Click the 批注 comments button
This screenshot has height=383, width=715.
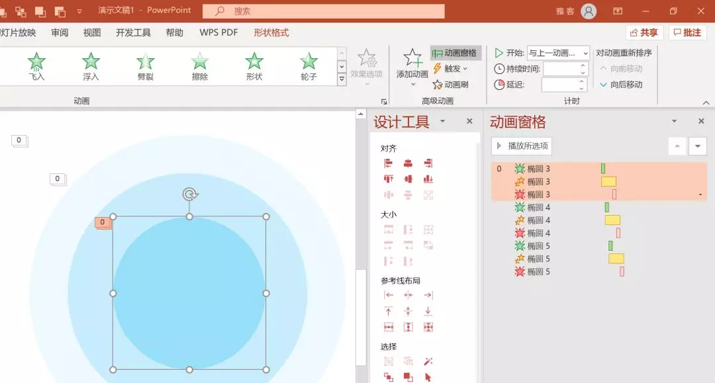(688, 32)
